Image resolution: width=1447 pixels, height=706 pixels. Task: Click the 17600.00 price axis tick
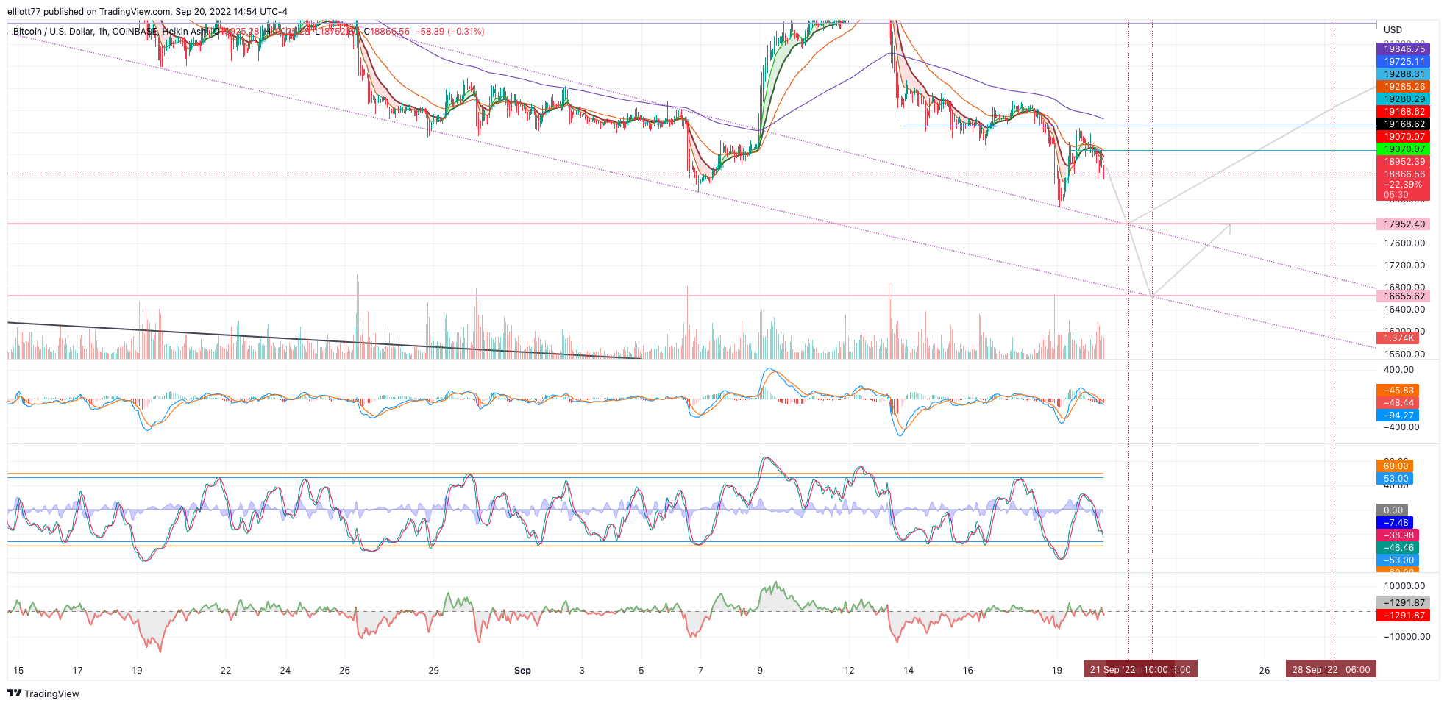click(x=1404, y=243)
